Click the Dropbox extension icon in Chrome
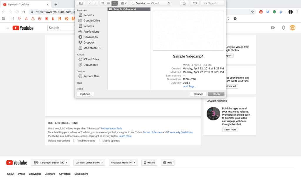 pos(267,12)
